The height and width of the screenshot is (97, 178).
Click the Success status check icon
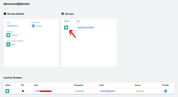[9, 35]
